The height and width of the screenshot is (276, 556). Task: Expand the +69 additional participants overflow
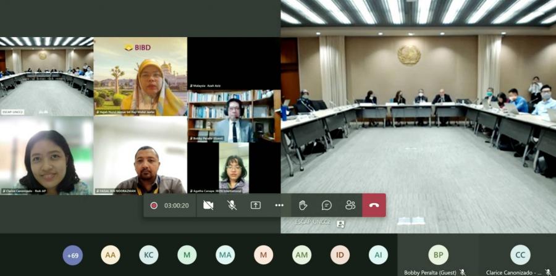(x=73, y=255)
